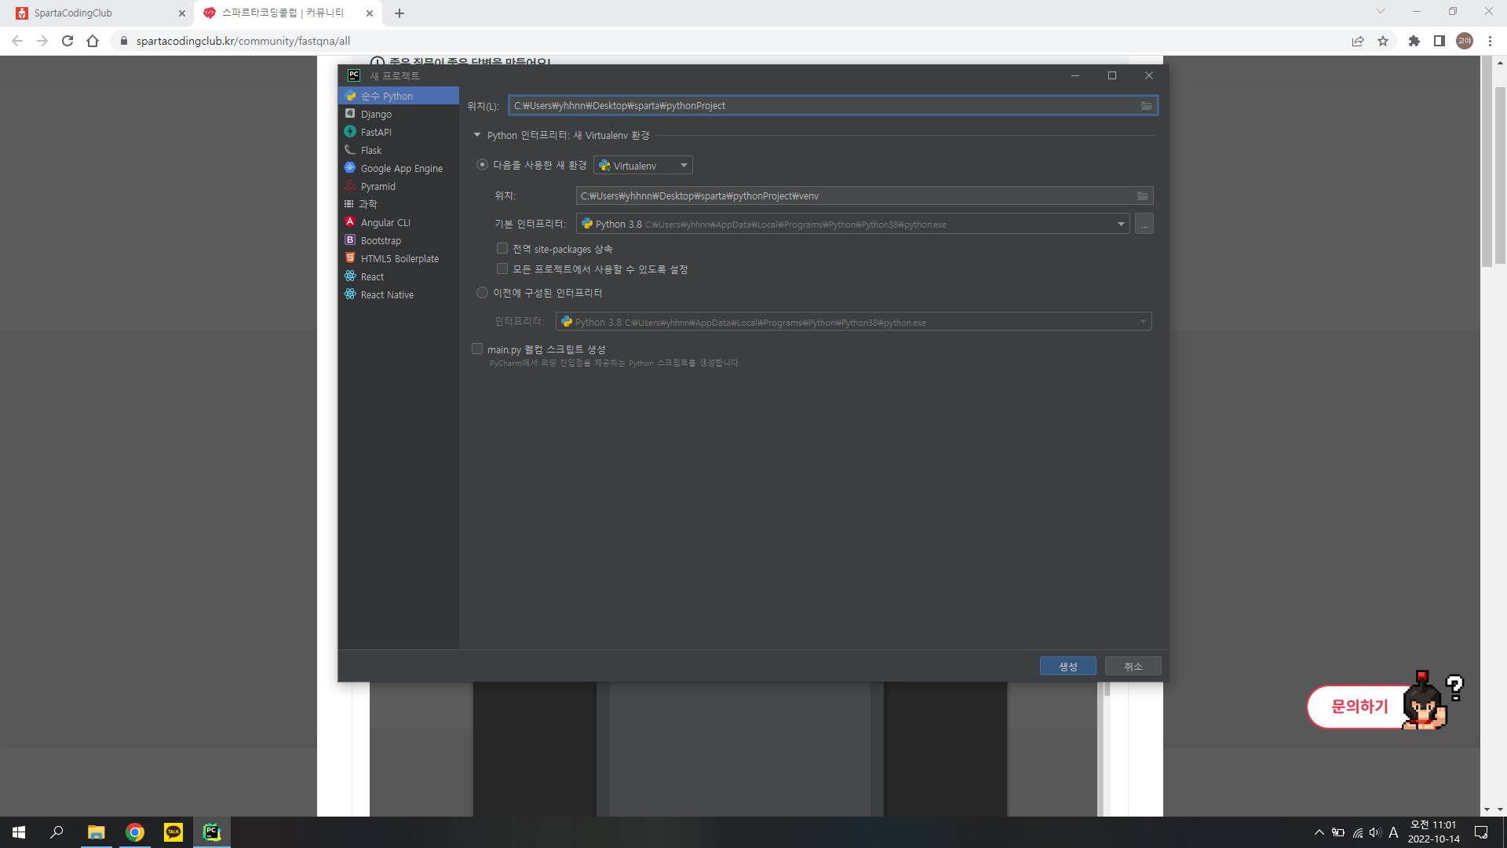This screenshot has height=848, width=1507.
Task: Click the 생성 create button
Action: (1068, 667)
